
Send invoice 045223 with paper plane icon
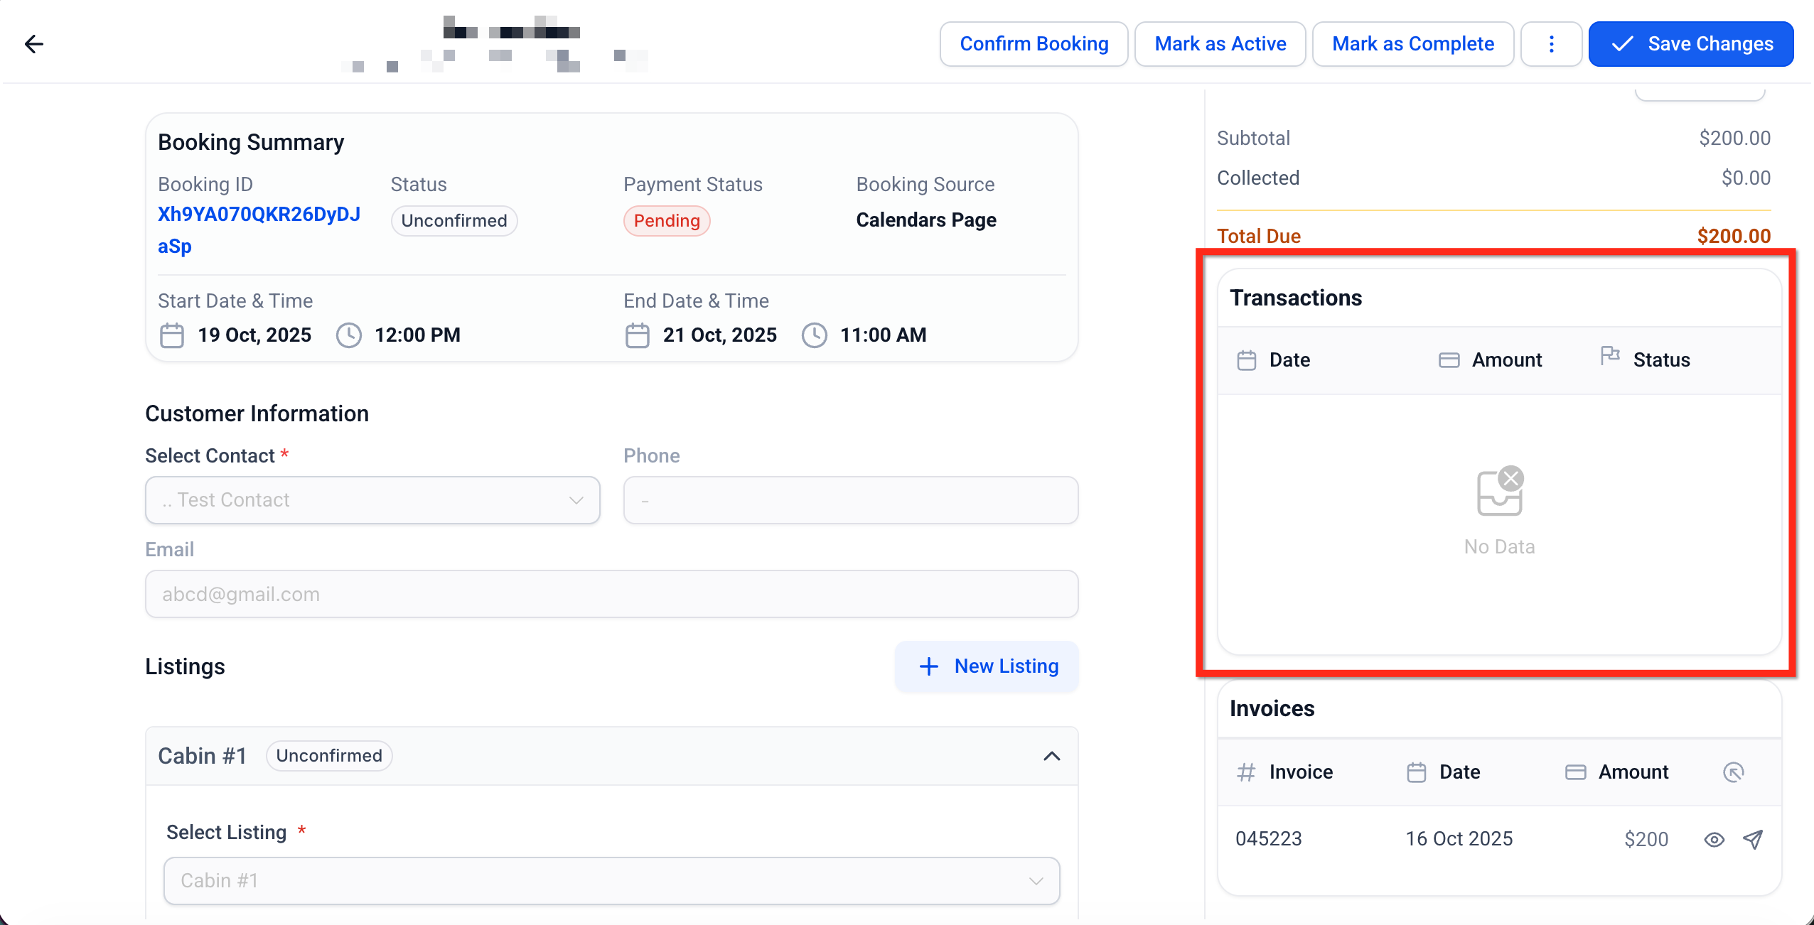1753,840
